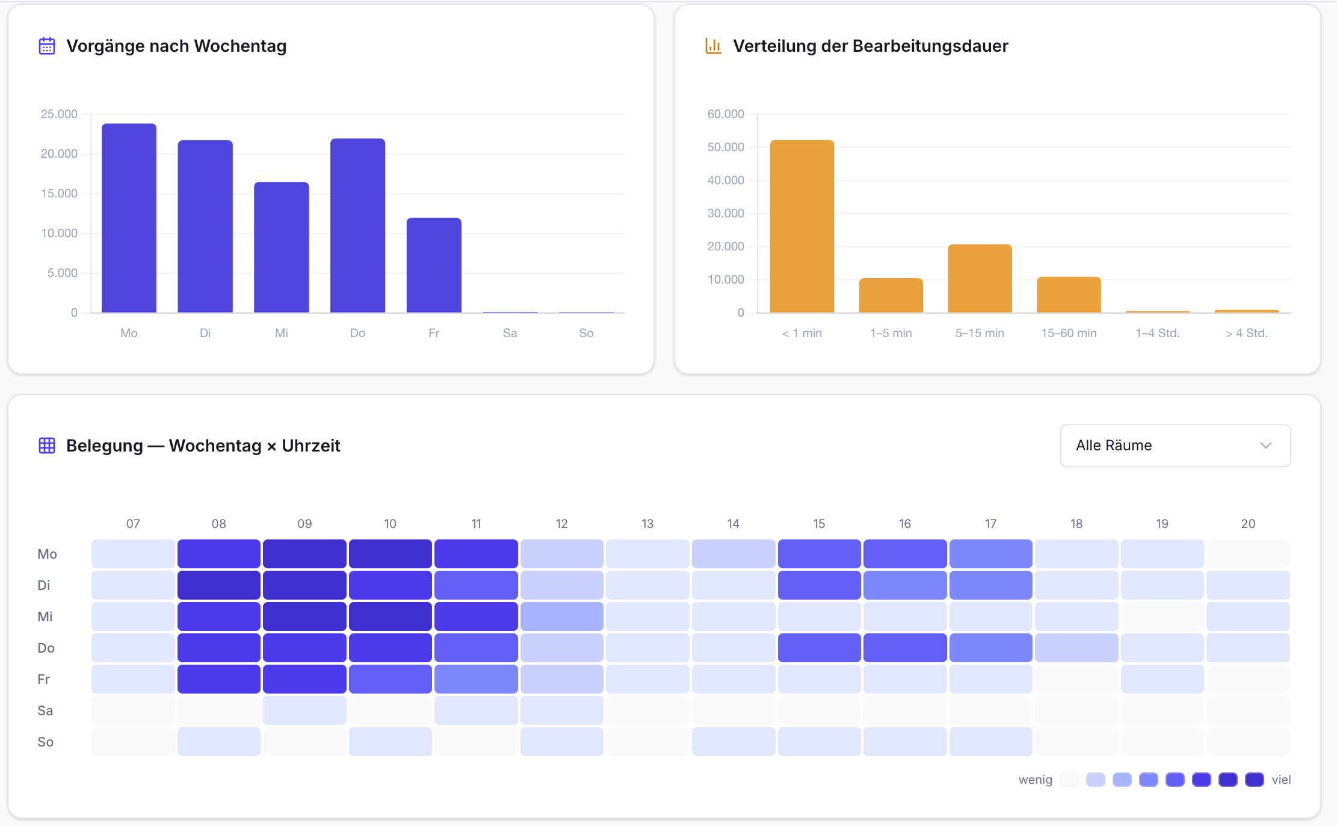Click the 'Sa' label under weekday chart

tap(510, 333)
